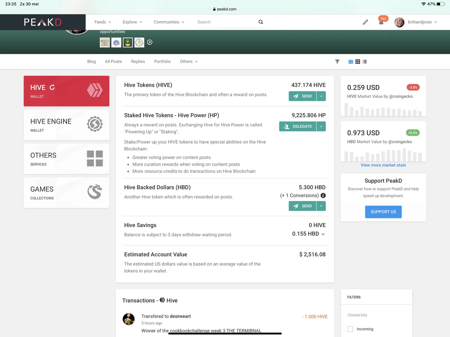Click the $ 2,516.08 account value
Image resolution: width=450 pixels, height=337 pixels.
[312, 255]
